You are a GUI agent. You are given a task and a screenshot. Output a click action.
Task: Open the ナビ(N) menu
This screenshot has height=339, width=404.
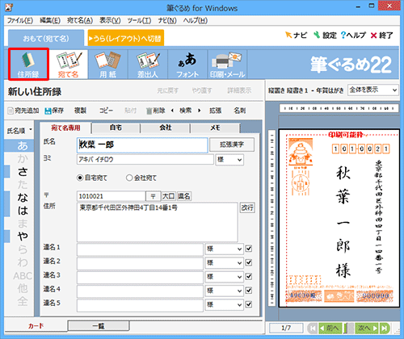click(167, 20)
